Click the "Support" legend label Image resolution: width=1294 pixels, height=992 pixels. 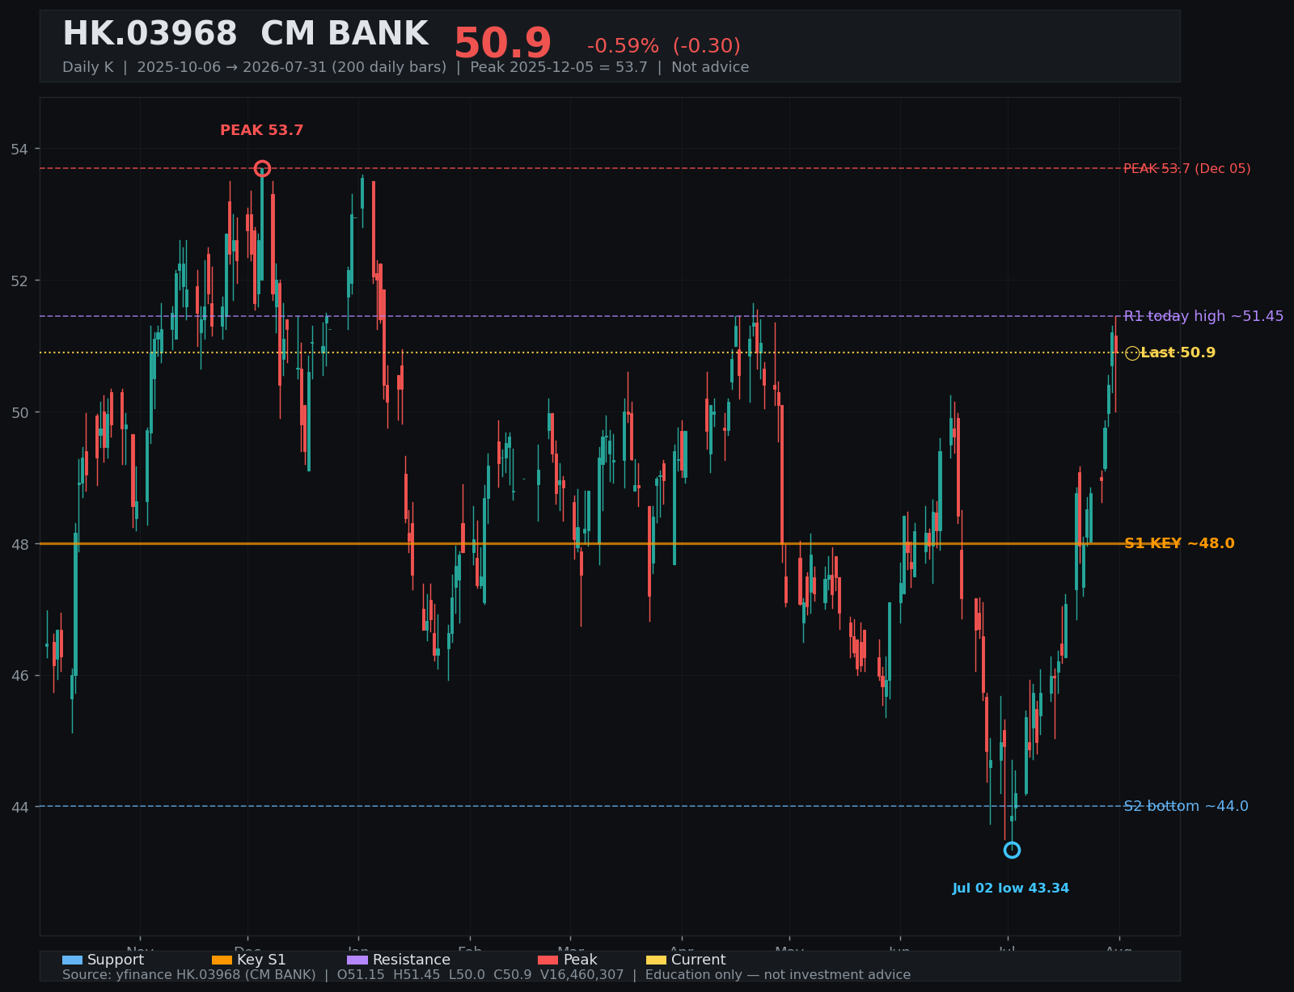[116, 960]
